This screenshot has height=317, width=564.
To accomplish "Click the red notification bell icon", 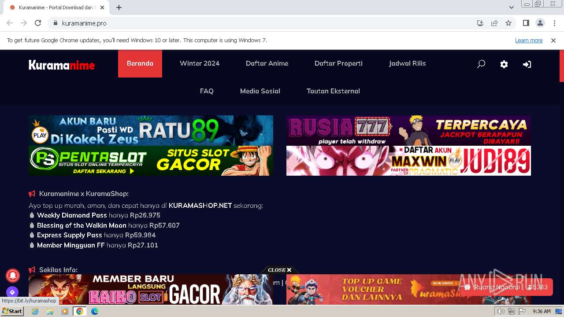I will 13,275.
